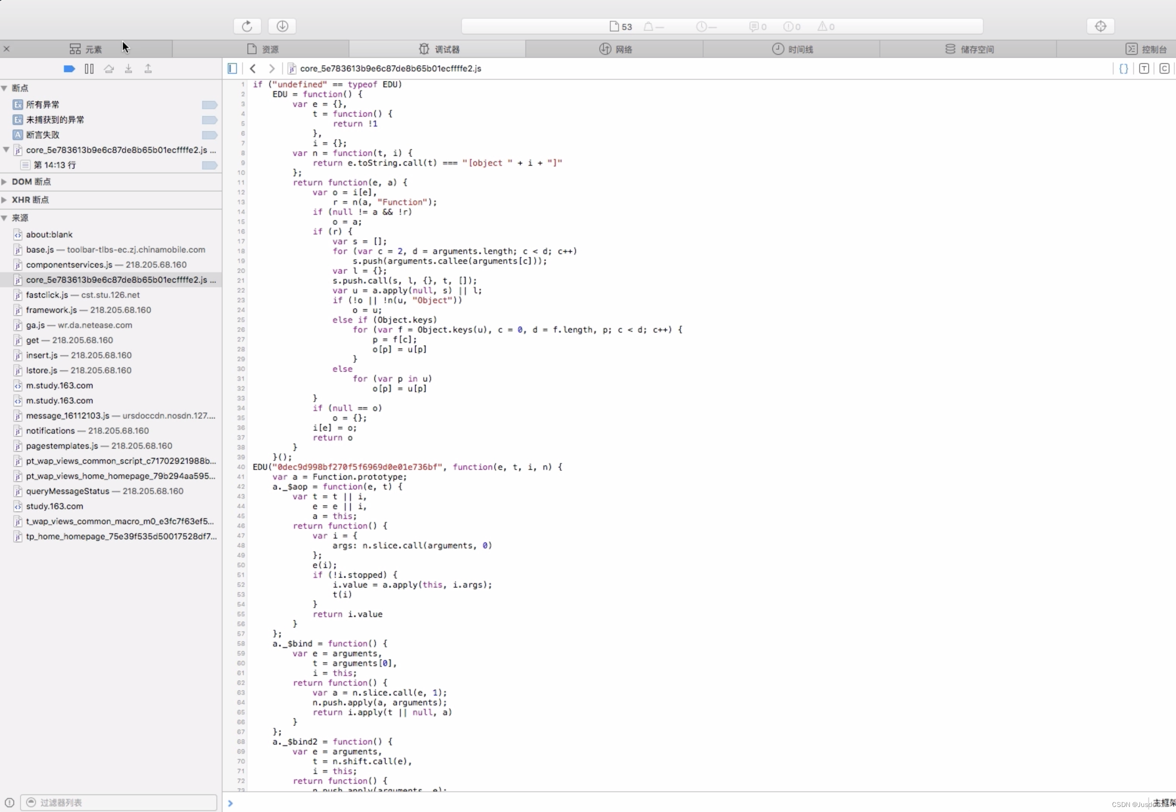Click the step out icon
This screenshot has width=1176, height=812.
point(148,69)
